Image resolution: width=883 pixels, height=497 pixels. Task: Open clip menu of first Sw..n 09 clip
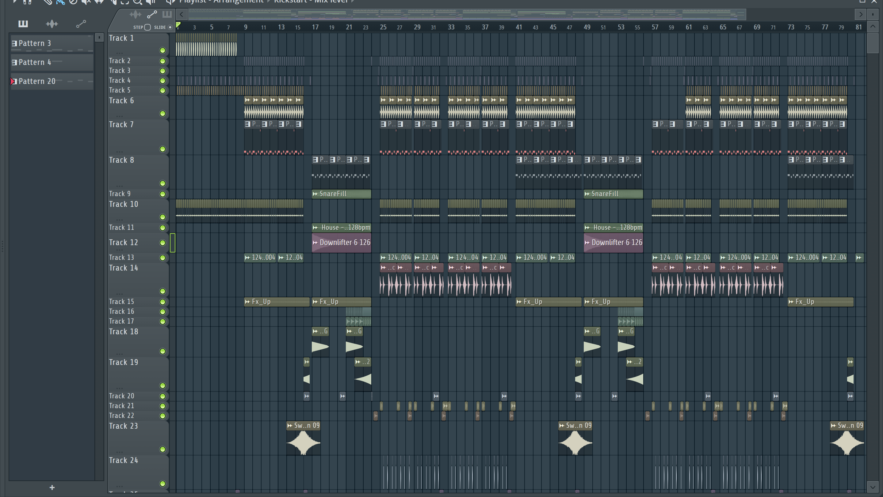(290, 425)
